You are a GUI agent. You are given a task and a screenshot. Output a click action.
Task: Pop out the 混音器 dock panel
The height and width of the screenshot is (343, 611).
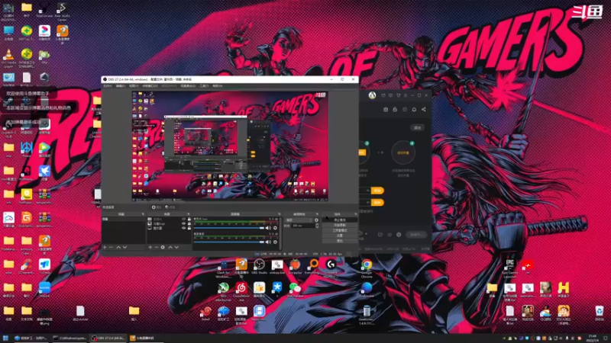[280, 214]
